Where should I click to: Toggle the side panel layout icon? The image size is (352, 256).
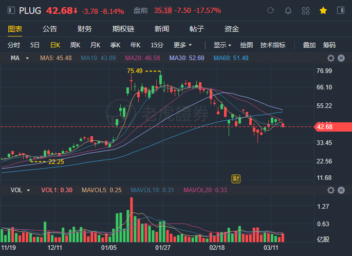pyautogui.click(x=340, y=10)
